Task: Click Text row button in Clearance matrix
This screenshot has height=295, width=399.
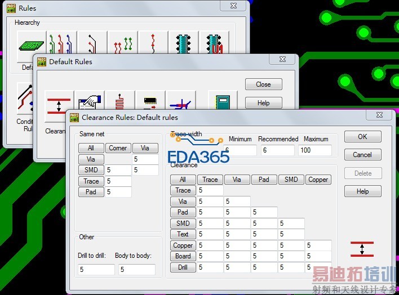Action: click(183, 234)
